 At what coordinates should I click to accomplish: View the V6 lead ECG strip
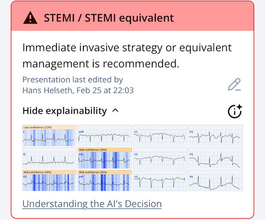[216, 180]
